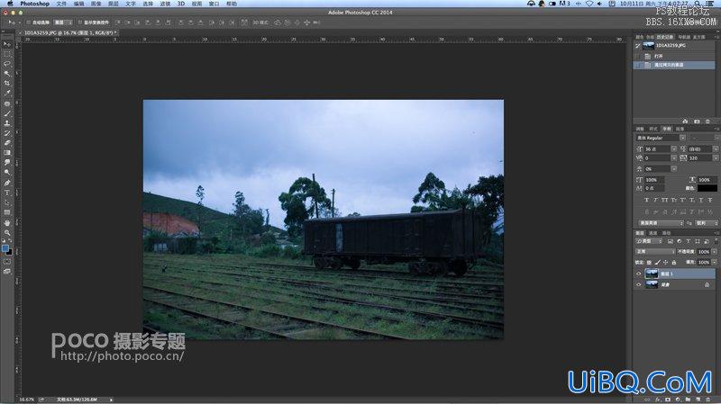Open the tracking dropdown showing 320
721x404 pixels.
(x=716, y=158)
